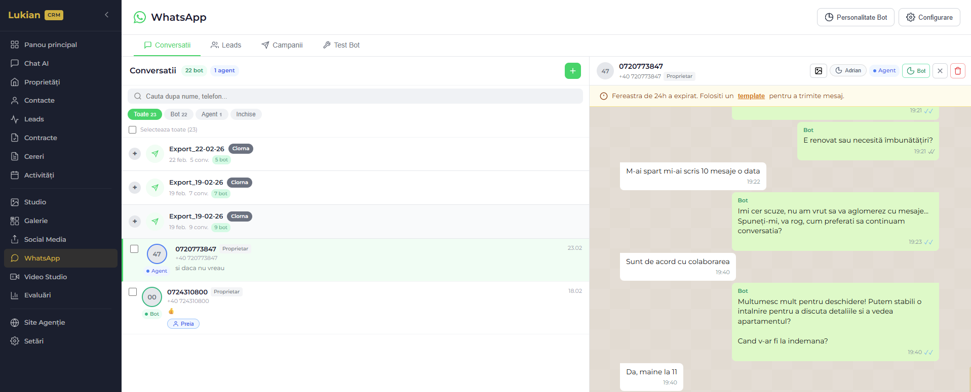Screen dimensions: 971x392
Task: Open Setări in sidebar
Action: point(61,341)
